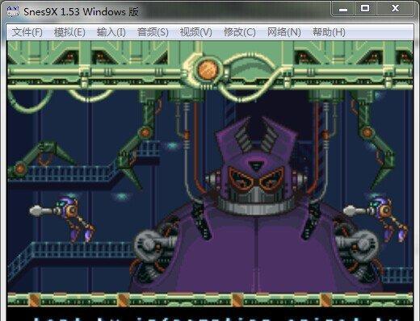420x321 pixels.
Task: Open the 帮助(H) menu
Action: coord(329,32)
